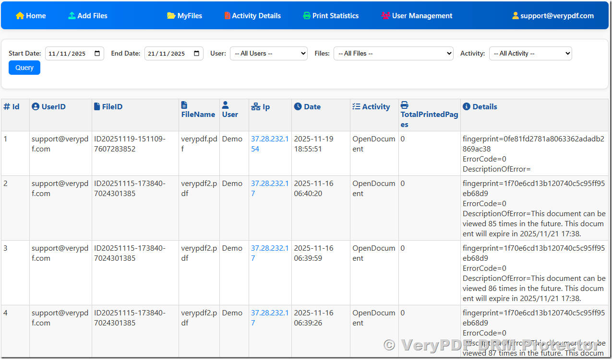
Task: Open the IP link 37.28.232.154
Action: click(x=269, y=144)
